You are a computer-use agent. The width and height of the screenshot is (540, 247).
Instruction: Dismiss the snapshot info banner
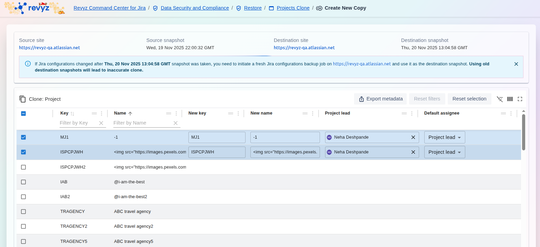516,64
